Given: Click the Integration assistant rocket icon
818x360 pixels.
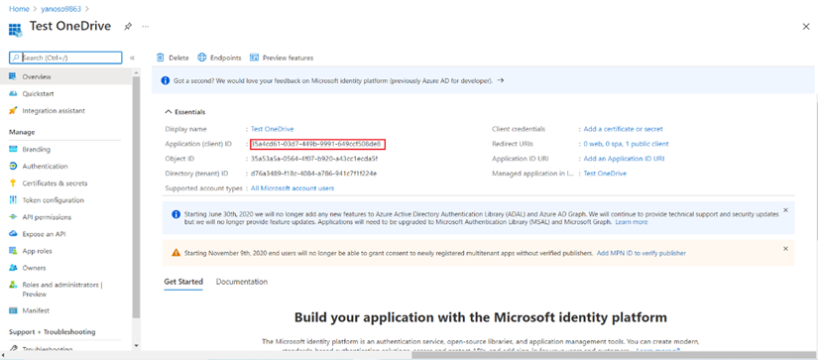Looking at the screenshot, I should (14, 111).
